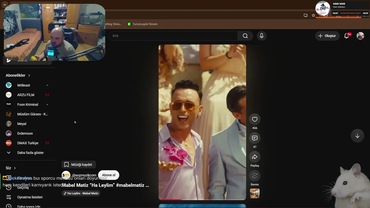Click the install app icon in address bar
Viewport: 370px width, 208px height.
[306, 15]
